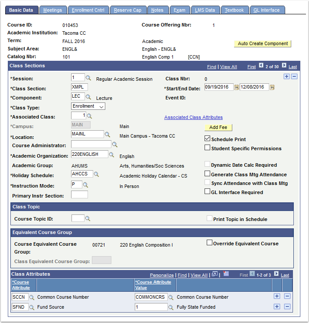Open the Course Topic ID lookup magnifier
Screen dimensions: 309x323
pyautogui.click(x=88, y=218)
